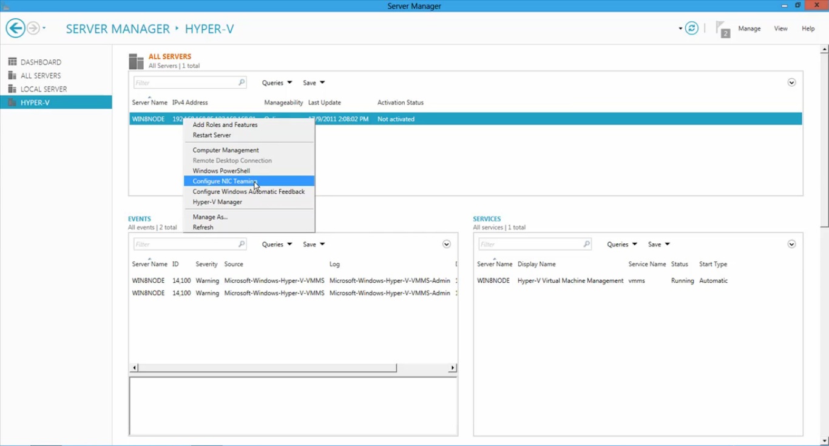Click the Events filter search icon
Image resolution: width=829 pixels, height=446 pixels.
point(242,244)
